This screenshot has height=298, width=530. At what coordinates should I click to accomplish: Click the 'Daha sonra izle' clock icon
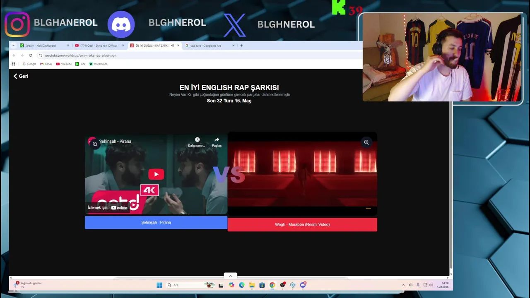click(x=197, y=140)
